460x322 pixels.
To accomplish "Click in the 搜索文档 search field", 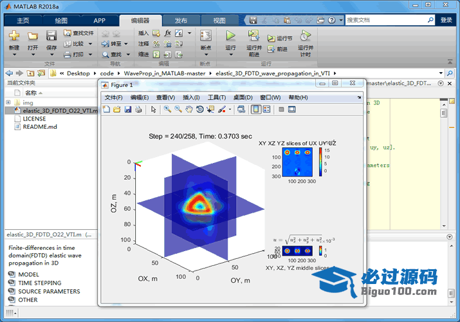I will tap(387, 20).
